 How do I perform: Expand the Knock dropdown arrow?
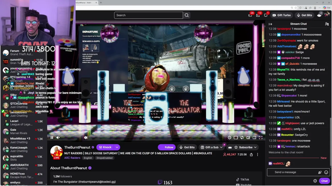pos(117,147)
